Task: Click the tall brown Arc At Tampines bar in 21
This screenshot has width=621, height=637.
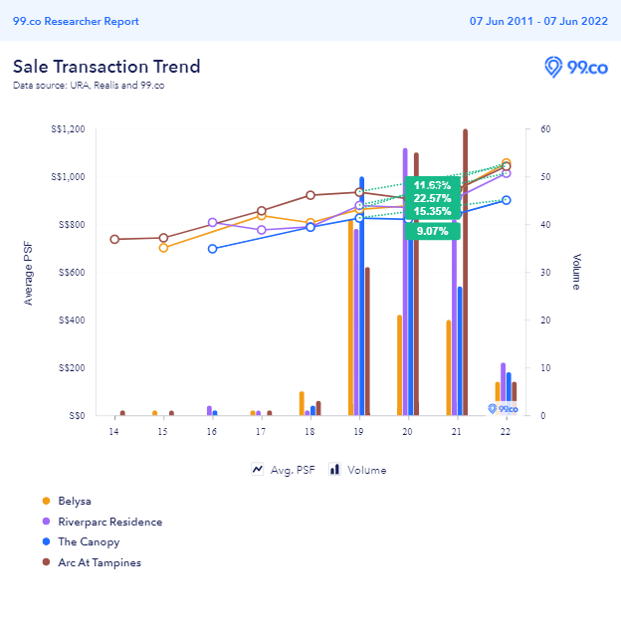Action: click(x=465, y=272)
